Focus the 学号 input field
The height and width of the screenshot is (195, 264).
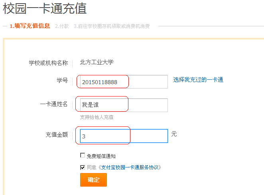pos(124,82)
